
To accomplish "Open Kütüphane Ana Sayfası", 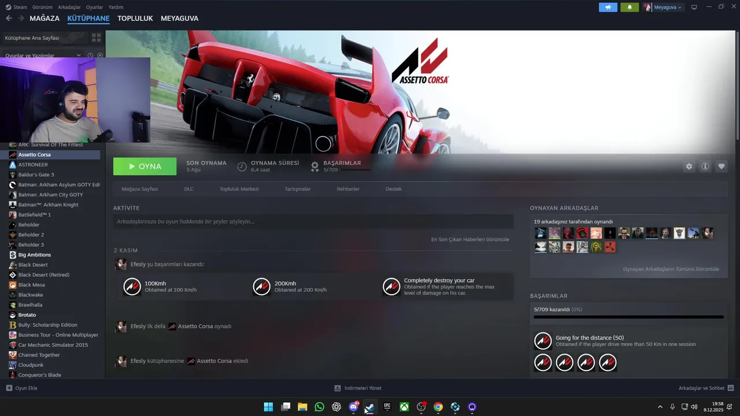I will coord(32,38).
